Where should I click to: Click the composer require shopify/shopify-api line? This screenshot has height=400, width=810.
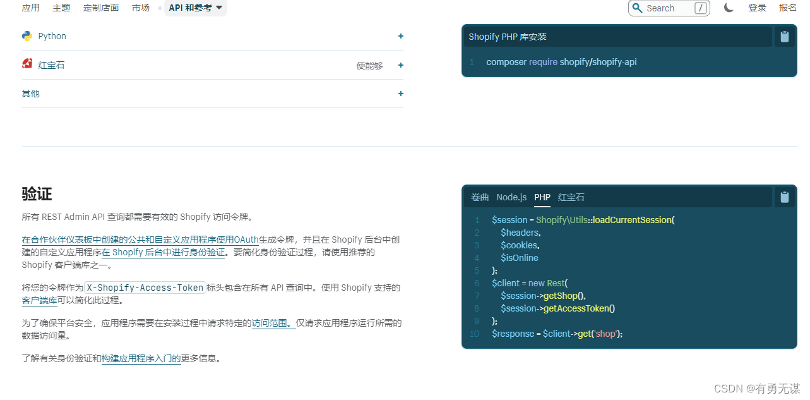coord(561,62)
